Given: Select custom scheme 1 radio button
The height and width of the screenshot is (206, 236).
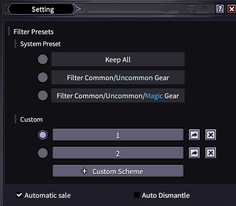Looking at the screenshot, I should click(x=43, y=135).
